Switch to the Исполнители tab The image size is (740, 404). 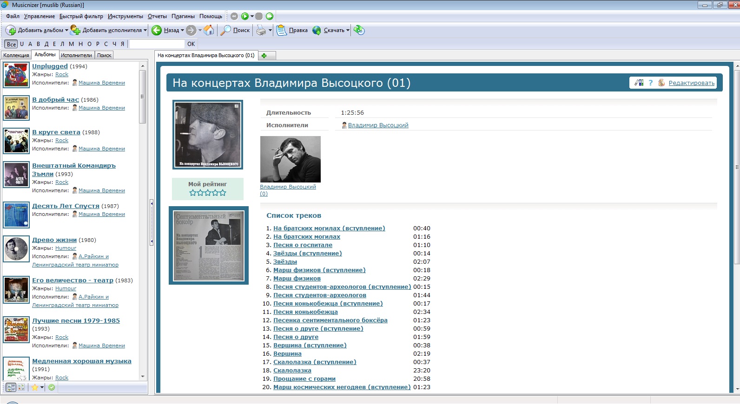[x=76, y=55]
